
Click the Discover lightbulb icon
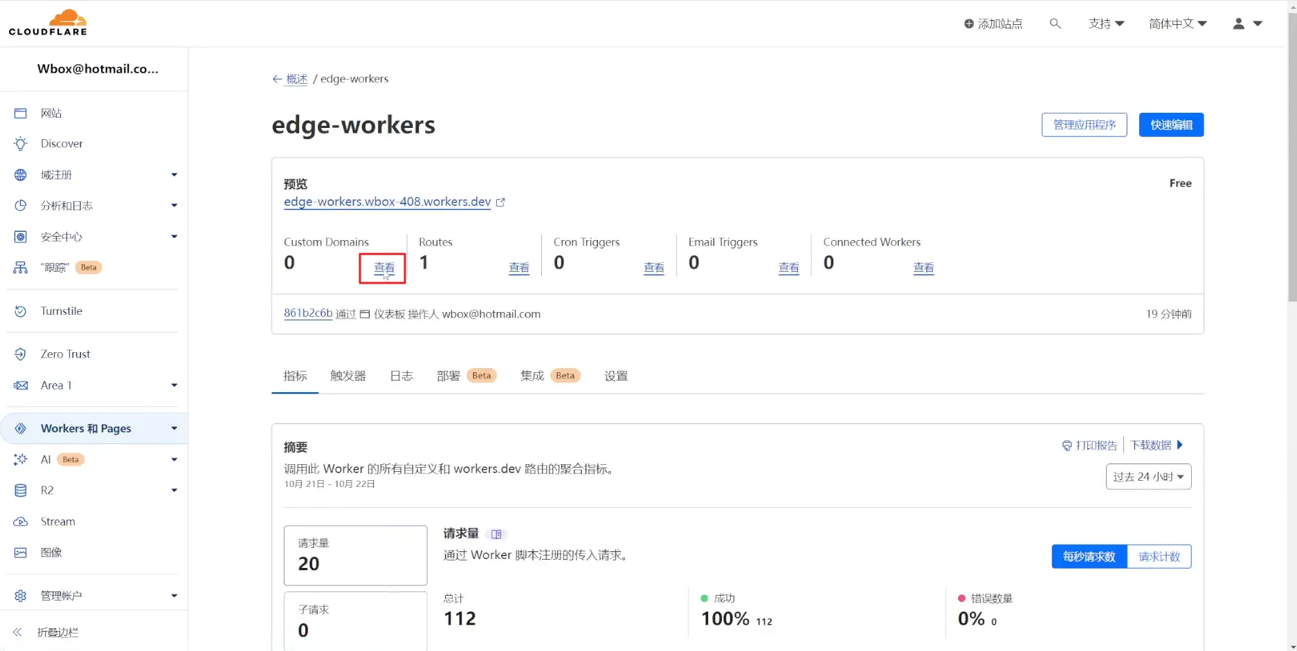tap(21, 143)
